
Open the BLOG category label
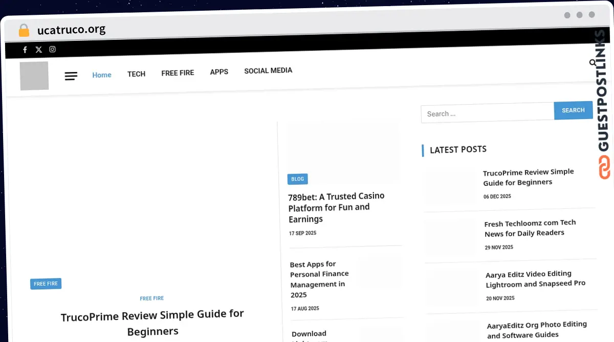click(x=297, y=179)
